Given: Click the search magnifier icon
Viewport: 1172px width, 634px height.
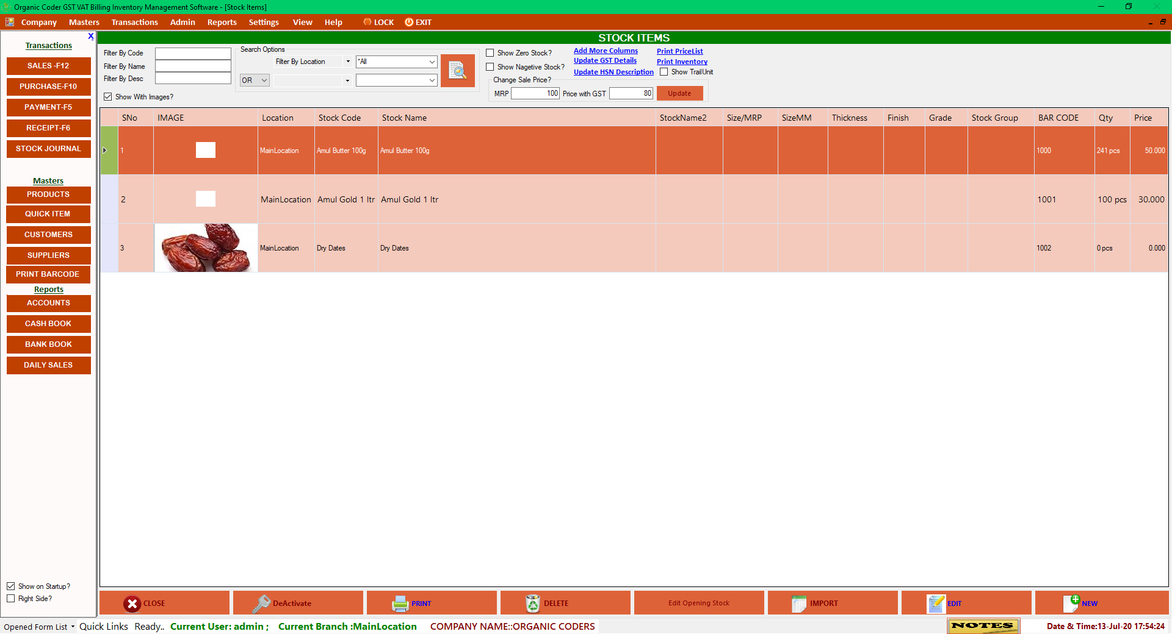Looking at the screenshot, I should pos(457,71).
